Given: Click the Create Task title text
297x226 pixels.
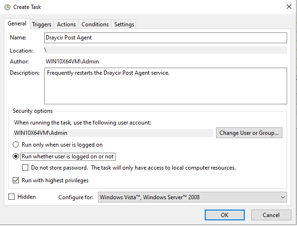Looking at the screenshot, I should (27, 7).
